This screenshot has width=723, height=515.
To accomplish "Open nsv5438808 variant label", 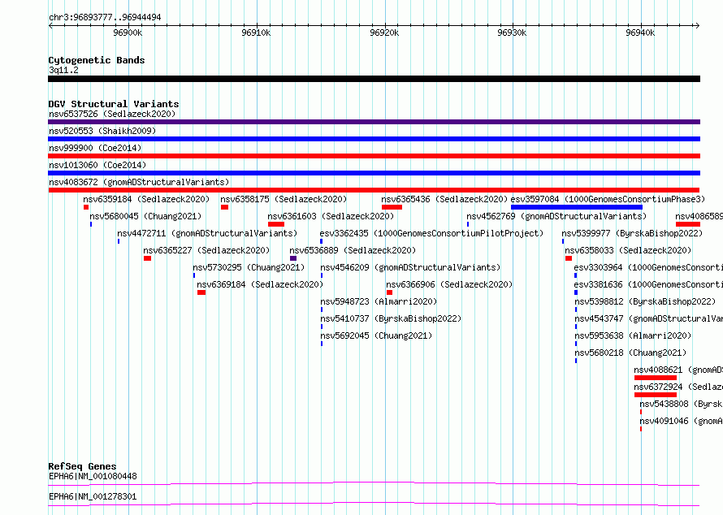I will click(x=681, y=404).
